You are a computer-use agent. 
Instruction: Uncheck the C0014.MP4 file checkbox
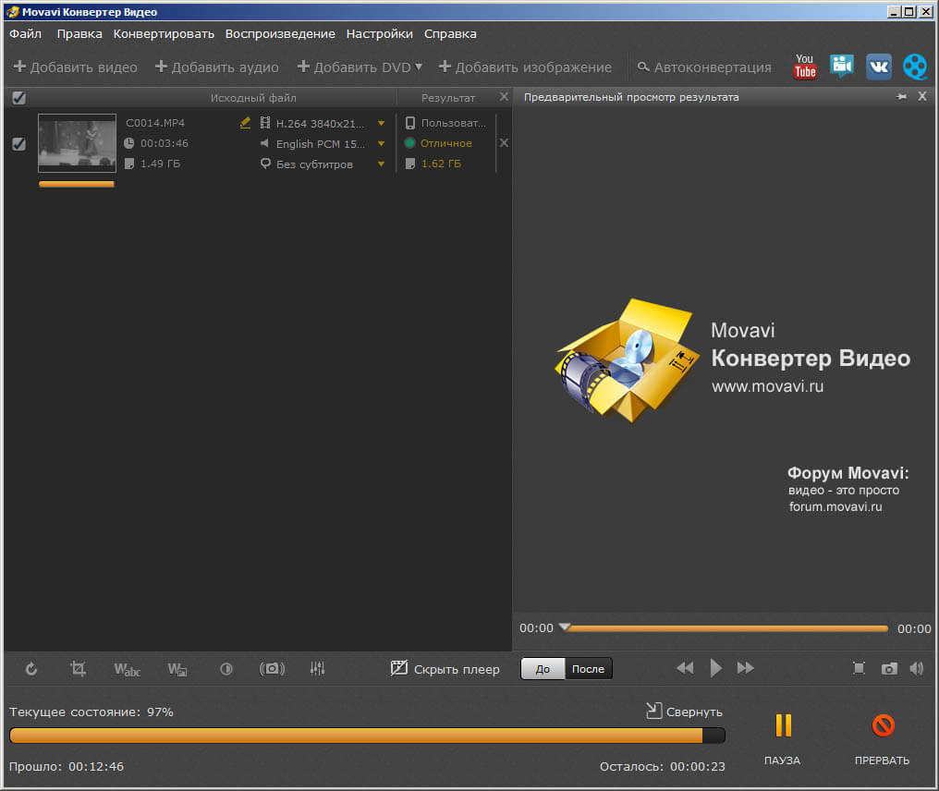pos(19,144)
